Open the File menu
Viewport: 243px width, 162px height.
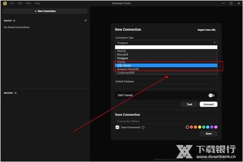click(x=12, y=3)
